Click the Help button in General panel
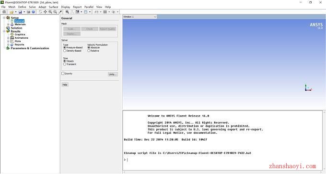The image size is (326, 174). point(65,85)
